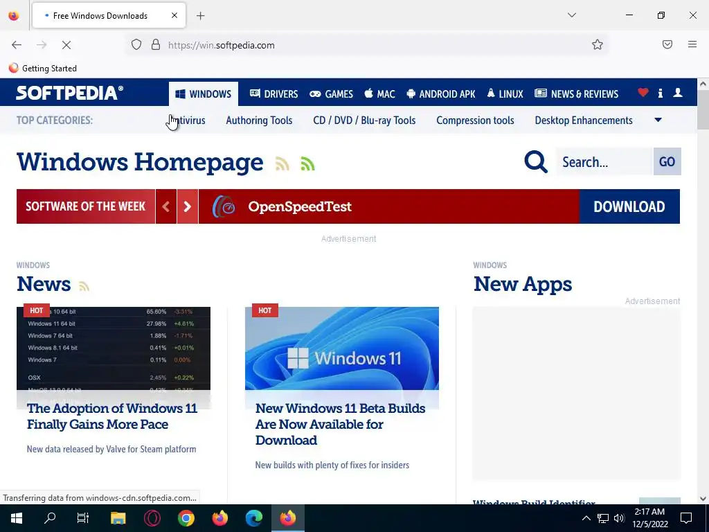Open a new browser tab

click(200, 16)
